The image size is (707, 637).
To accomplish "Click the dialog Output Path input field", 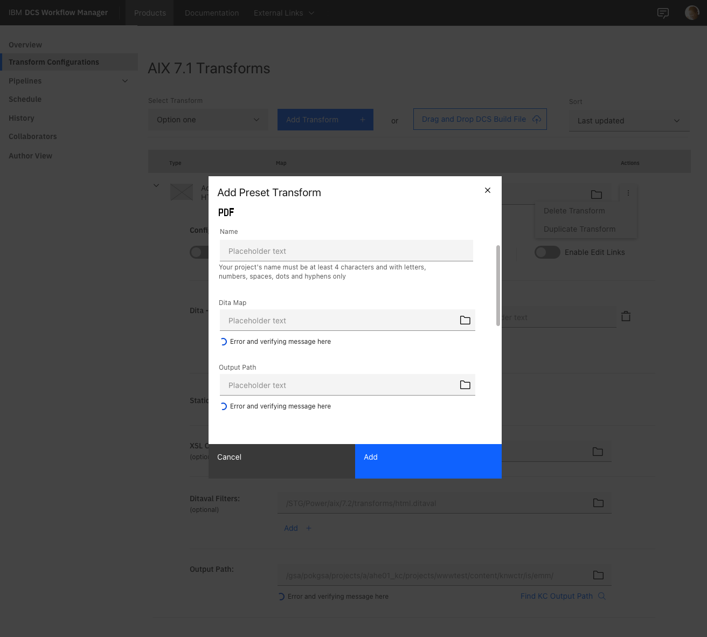I will click(348, 385).
